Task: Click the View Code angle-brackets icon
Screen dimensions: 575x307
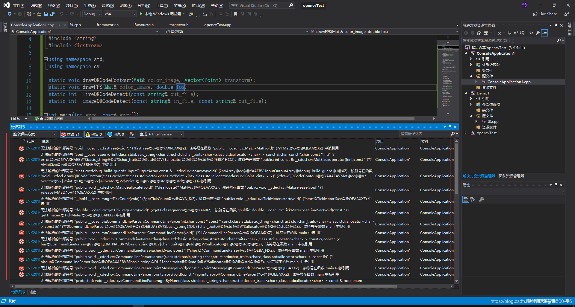Action: tap(531, 33)
